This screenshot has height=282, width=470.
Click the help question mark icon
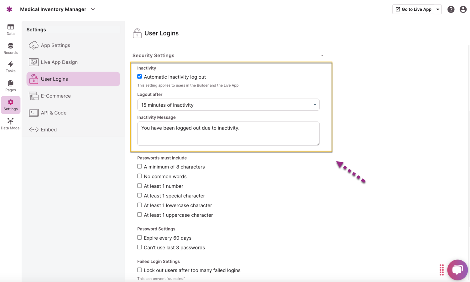pyautogui.click(x=451, y=9)
